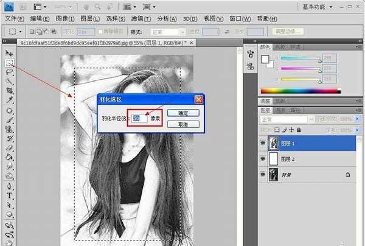Image resolution: width=365 pixels, height=246 pixels.
Task: Open the 图像(I) menu
Action: point(65,19)
